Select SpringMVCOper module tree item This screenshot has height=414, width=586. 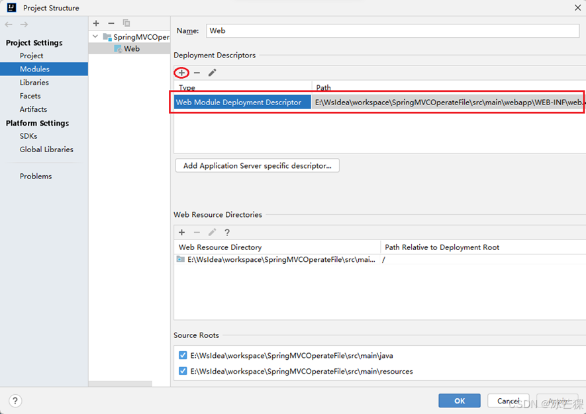point(129,37)
